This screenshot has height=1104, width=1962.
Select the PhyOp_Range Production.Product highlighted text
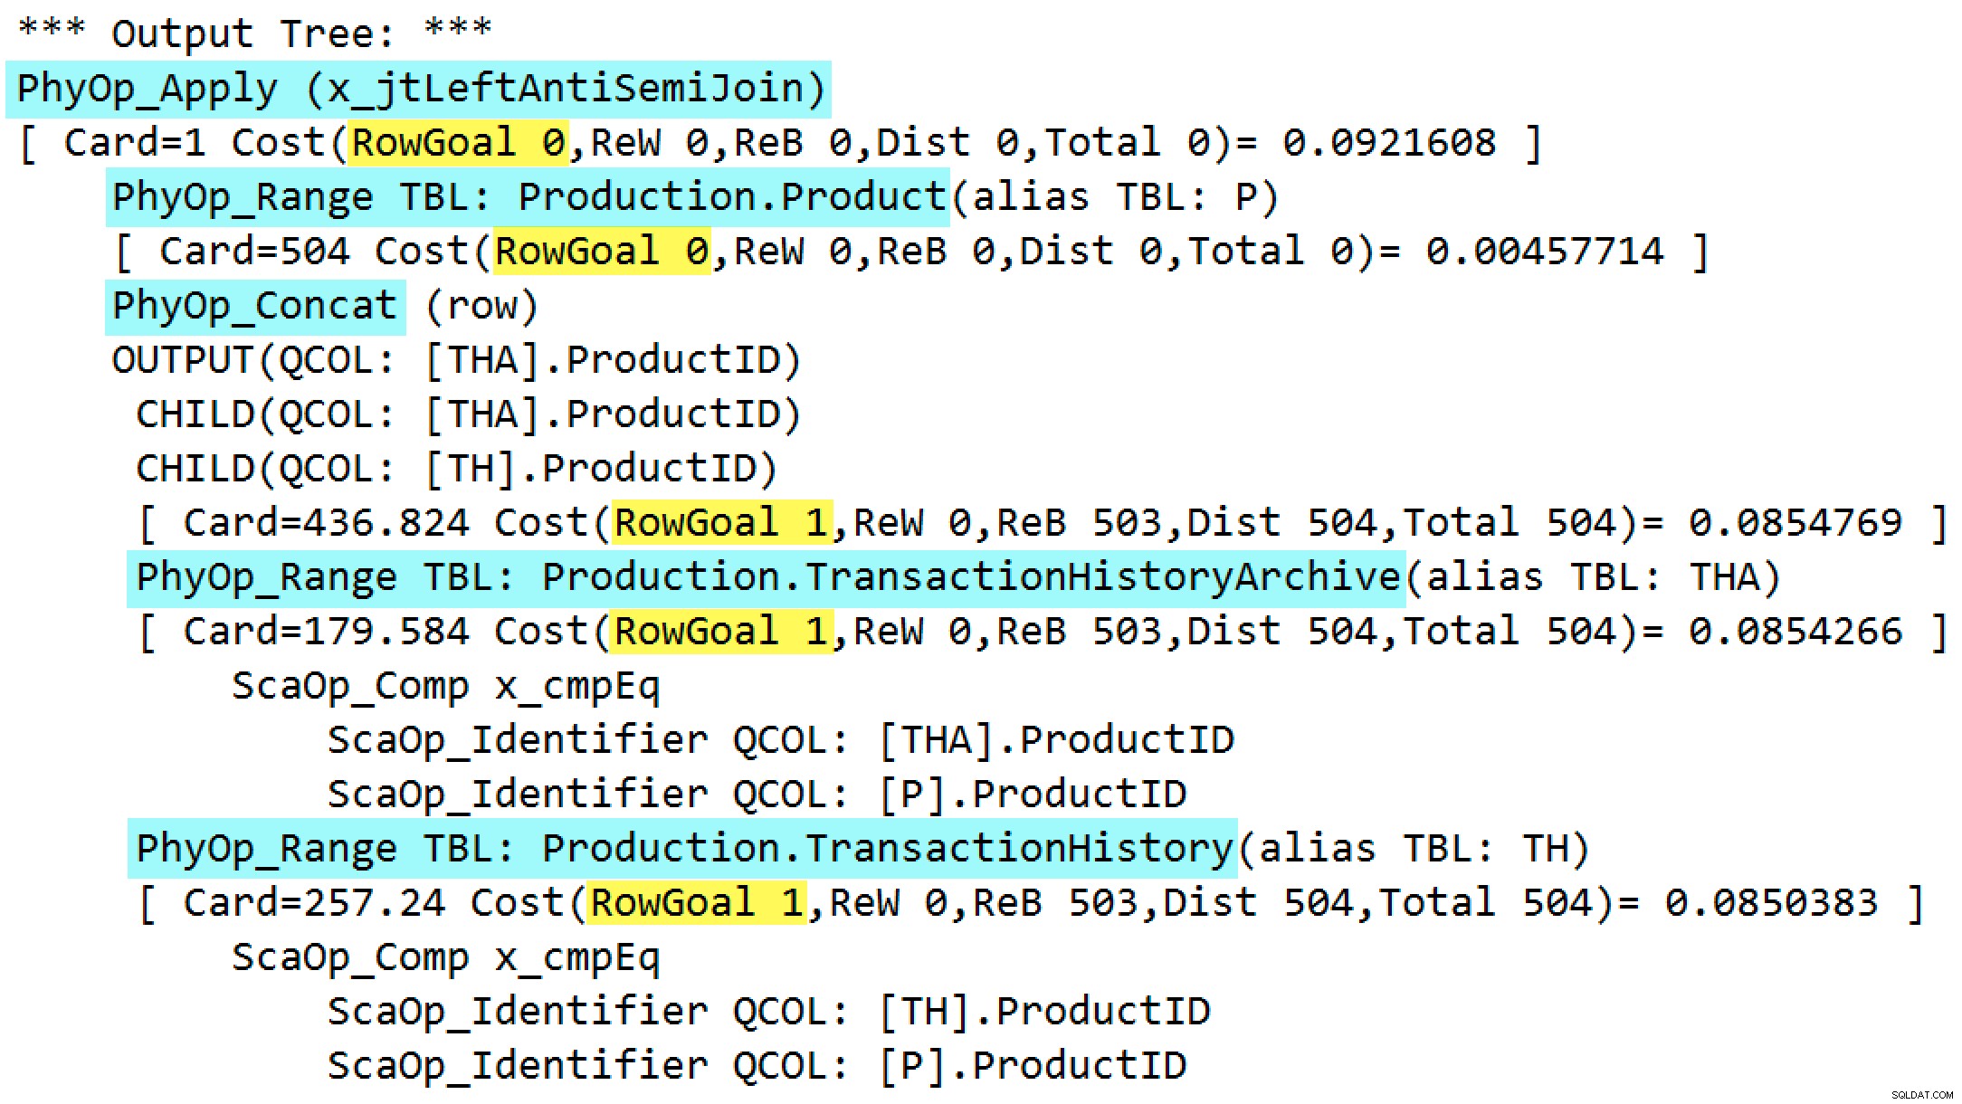coord(528,197)
